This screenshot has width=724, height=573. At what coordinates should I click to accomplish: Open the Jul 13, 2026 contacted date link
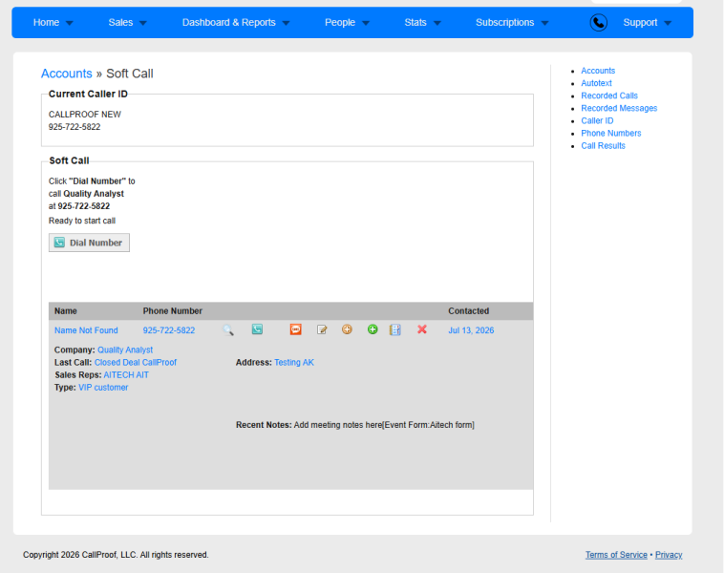click(x=471, y=330)
